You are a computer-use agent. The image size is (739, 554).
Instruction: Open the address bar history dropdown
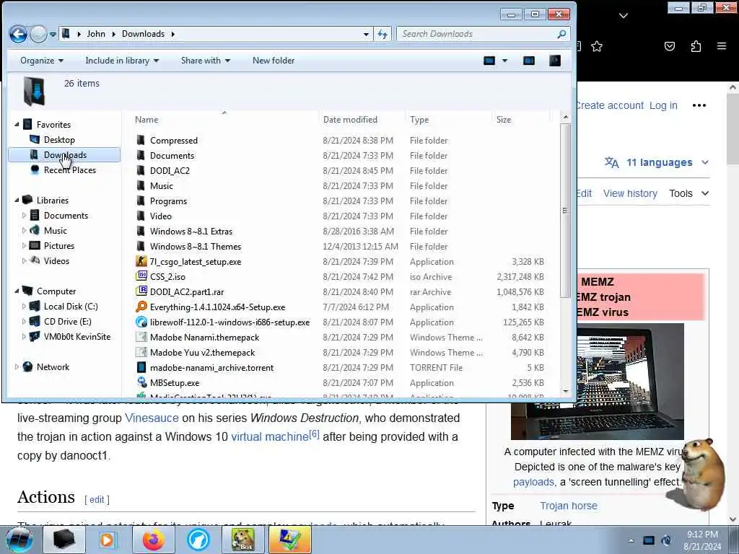coord(366,34)
